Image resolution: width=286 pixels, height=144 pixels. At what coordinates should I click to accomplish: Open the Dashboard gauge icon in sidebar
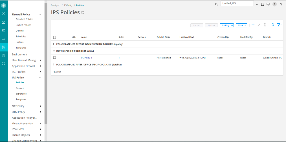(3, 22)
